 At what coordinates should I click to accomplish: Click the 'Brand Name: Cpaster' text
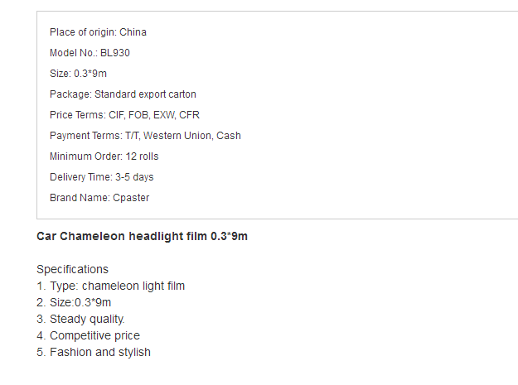[99, 198]
